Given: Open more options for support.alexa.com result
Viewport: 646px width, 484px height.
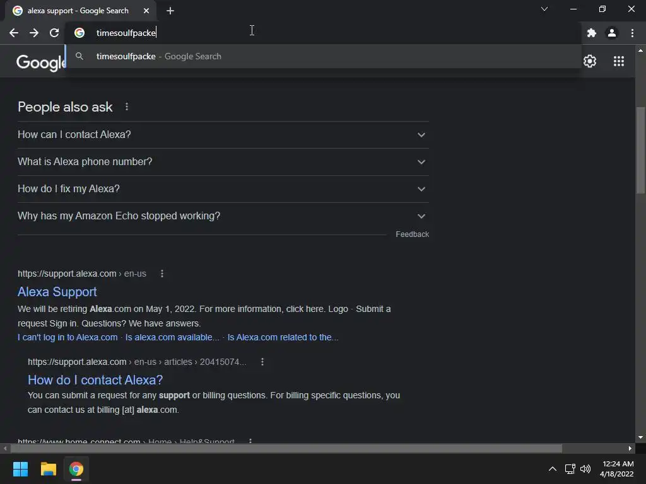Looking at the screenshot, I should [162, 274].
